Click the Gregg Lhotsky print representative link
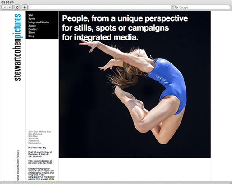Viewport: 232px width, 184px height. click(x=42, y=152)
